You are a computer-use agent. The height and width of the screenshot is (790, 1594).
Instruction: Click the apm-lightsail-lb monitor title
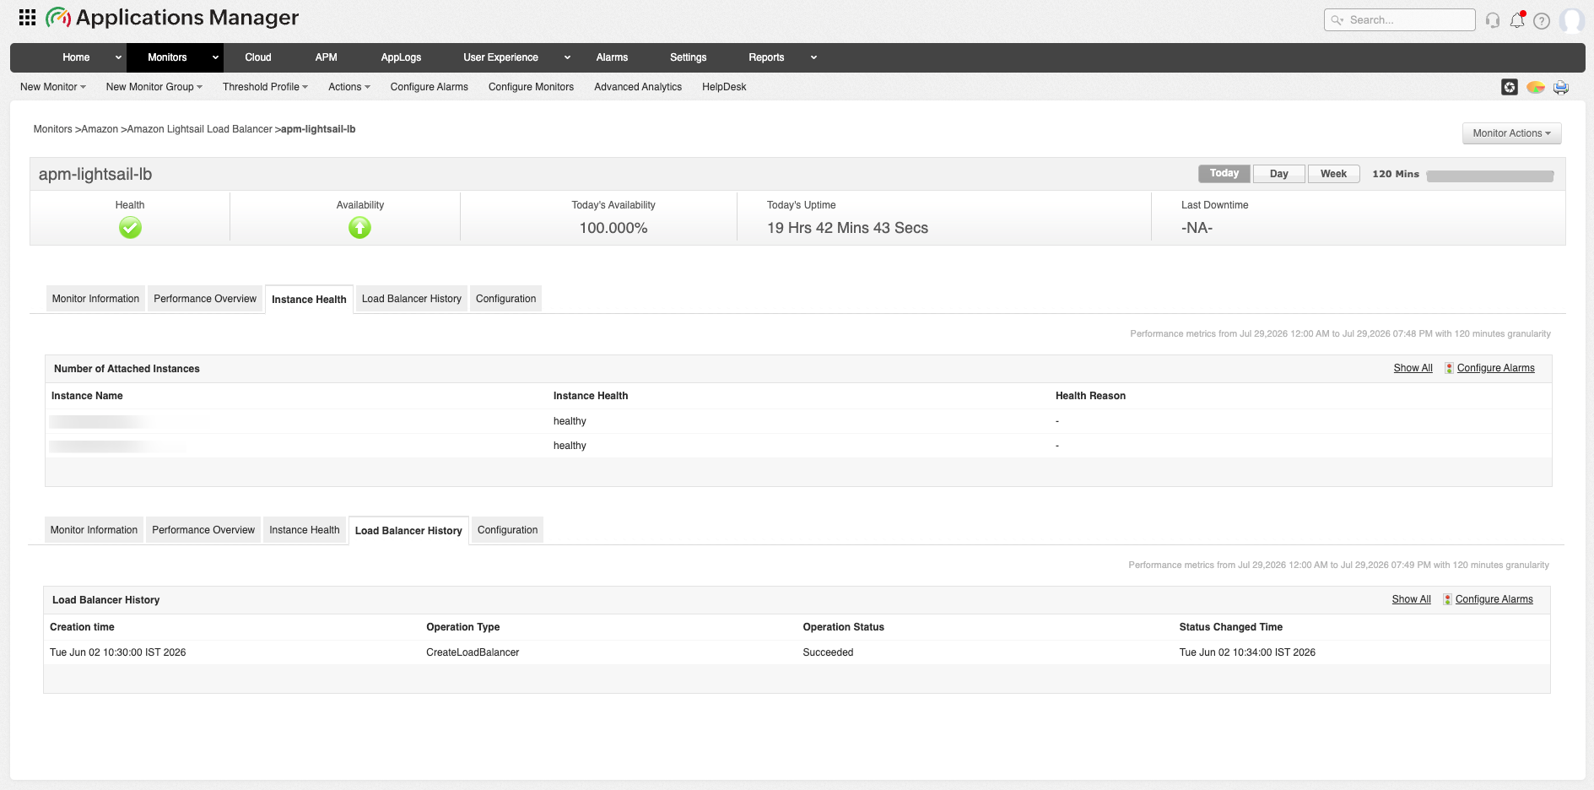[x=95, y=175]
